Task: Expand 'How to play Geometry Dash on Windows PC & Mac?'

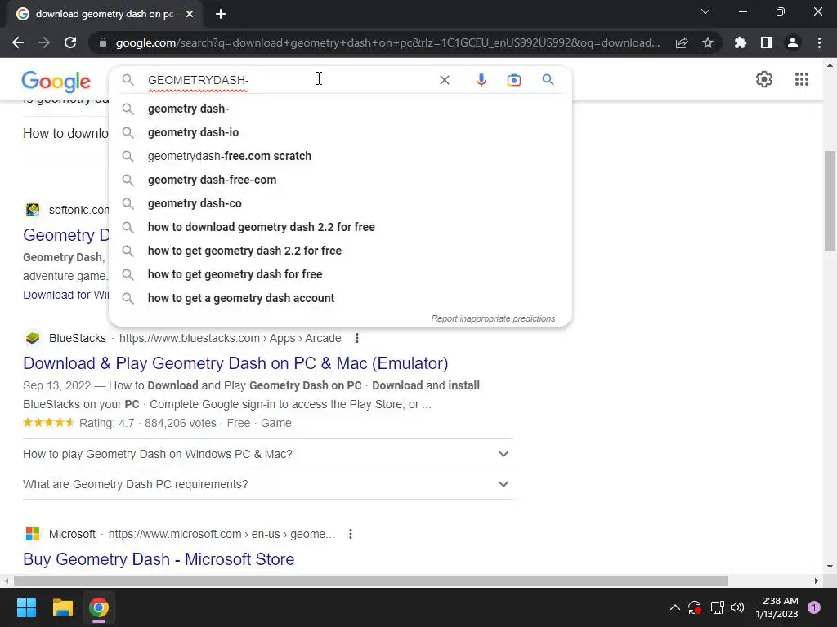Action: click(268, 454)
